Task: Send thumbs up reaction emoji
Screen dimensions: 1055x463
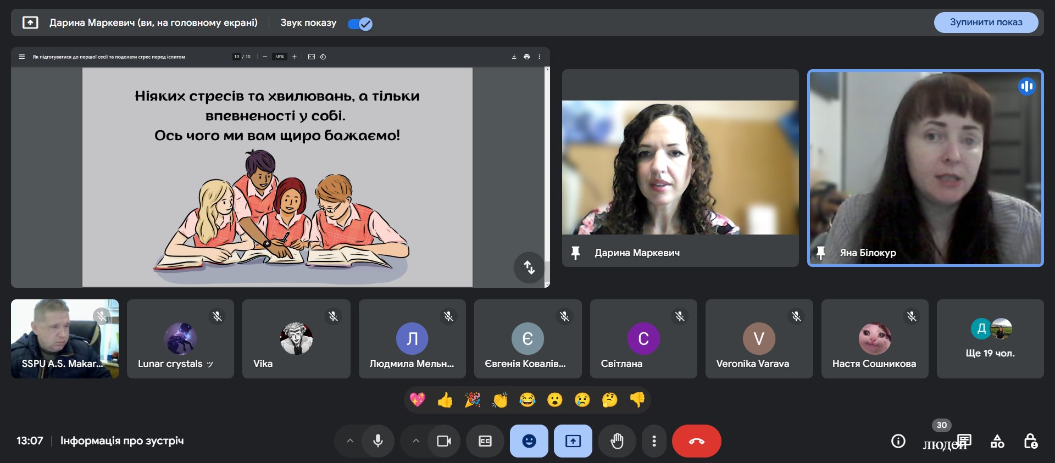Action: tap(445, 400)
